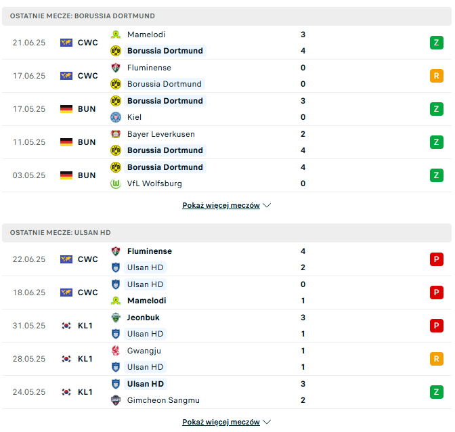Click the Kiel club crest

116,117
